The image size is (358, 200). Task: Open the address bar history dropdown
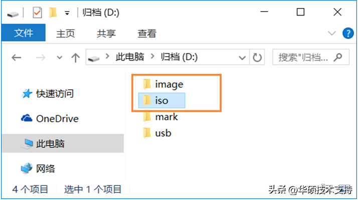tap(242, 58)
